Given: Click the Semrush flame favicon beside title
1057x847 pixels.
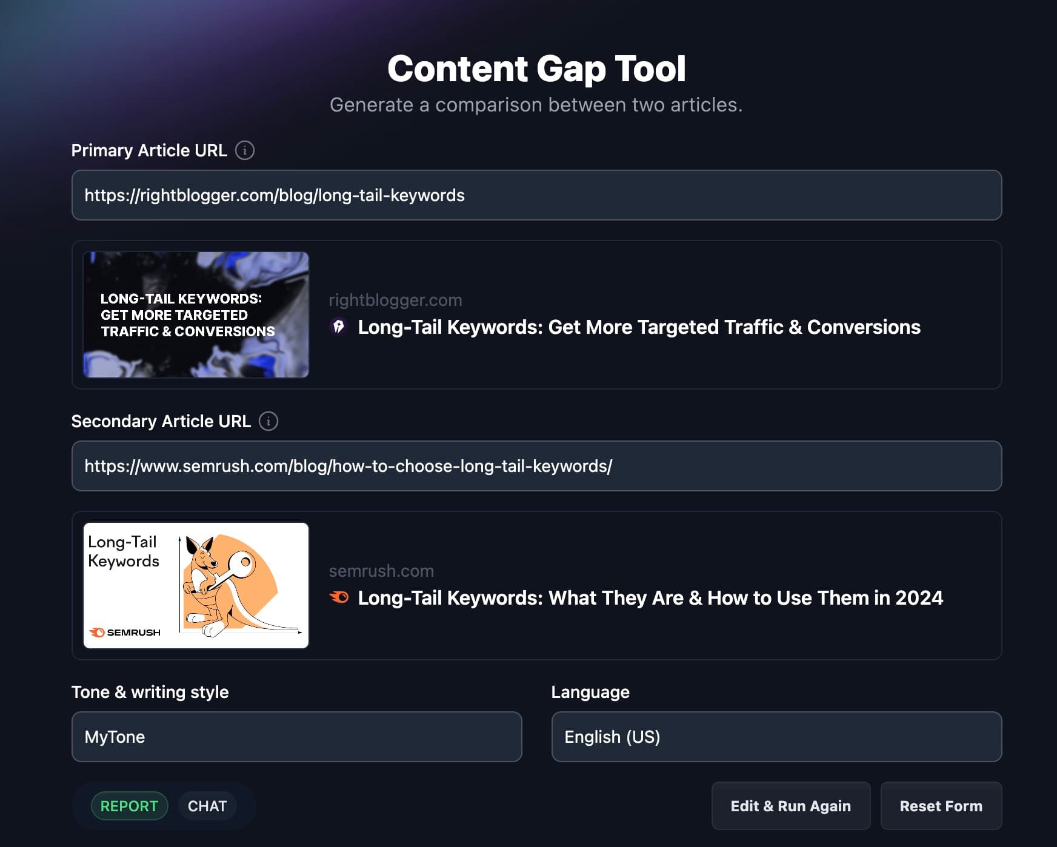Looking at the screenshot, I should click(339, 597).
